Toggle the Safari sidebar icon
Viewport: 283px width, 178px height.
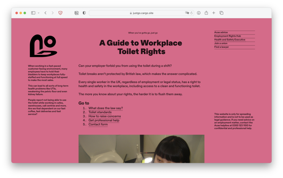(x=33, y=13)
